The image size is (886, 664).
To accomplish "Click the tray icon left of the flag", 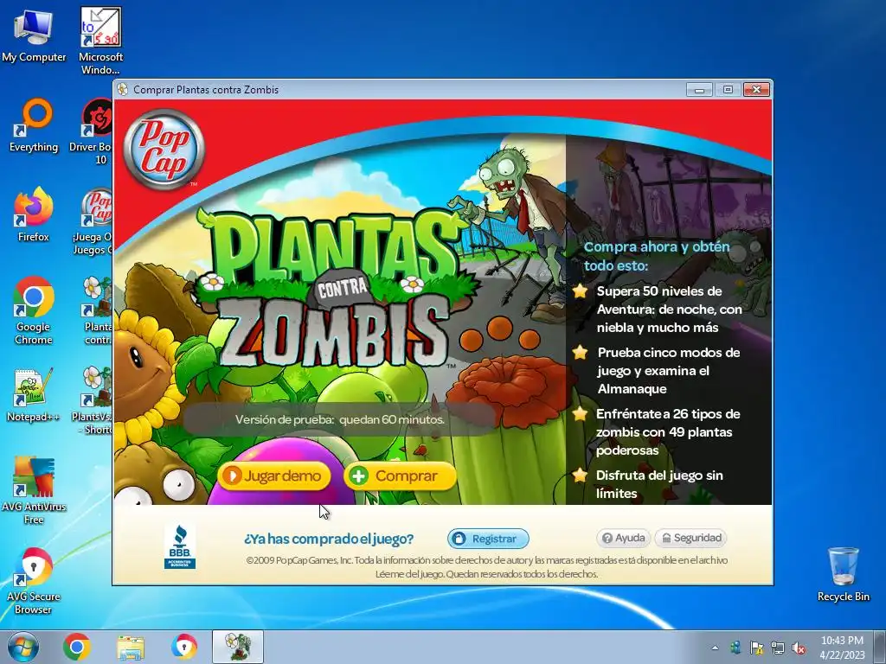I will (735, 648).
